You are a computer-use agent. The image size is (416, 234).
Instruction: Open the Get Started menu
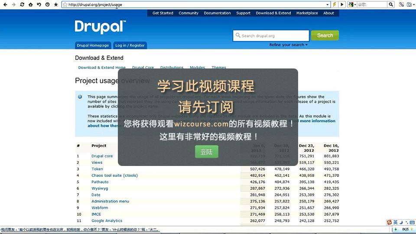(x=162, y=13)
